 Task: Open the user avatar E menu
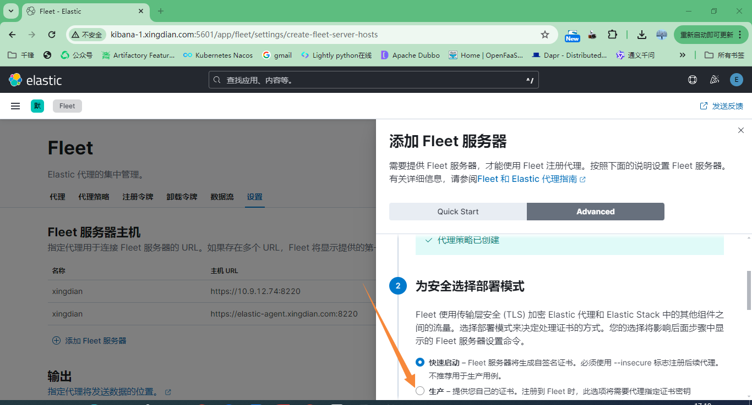pos(737,80)
